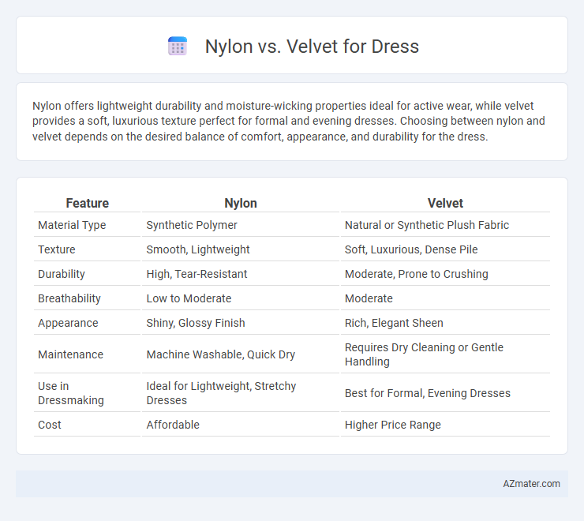Image resolution: width=584 pixels, height=521 pixels.
Task: Click 'Ideal for Lightweight, Stretchy Dresses' cell
Action: coord(221,393)
